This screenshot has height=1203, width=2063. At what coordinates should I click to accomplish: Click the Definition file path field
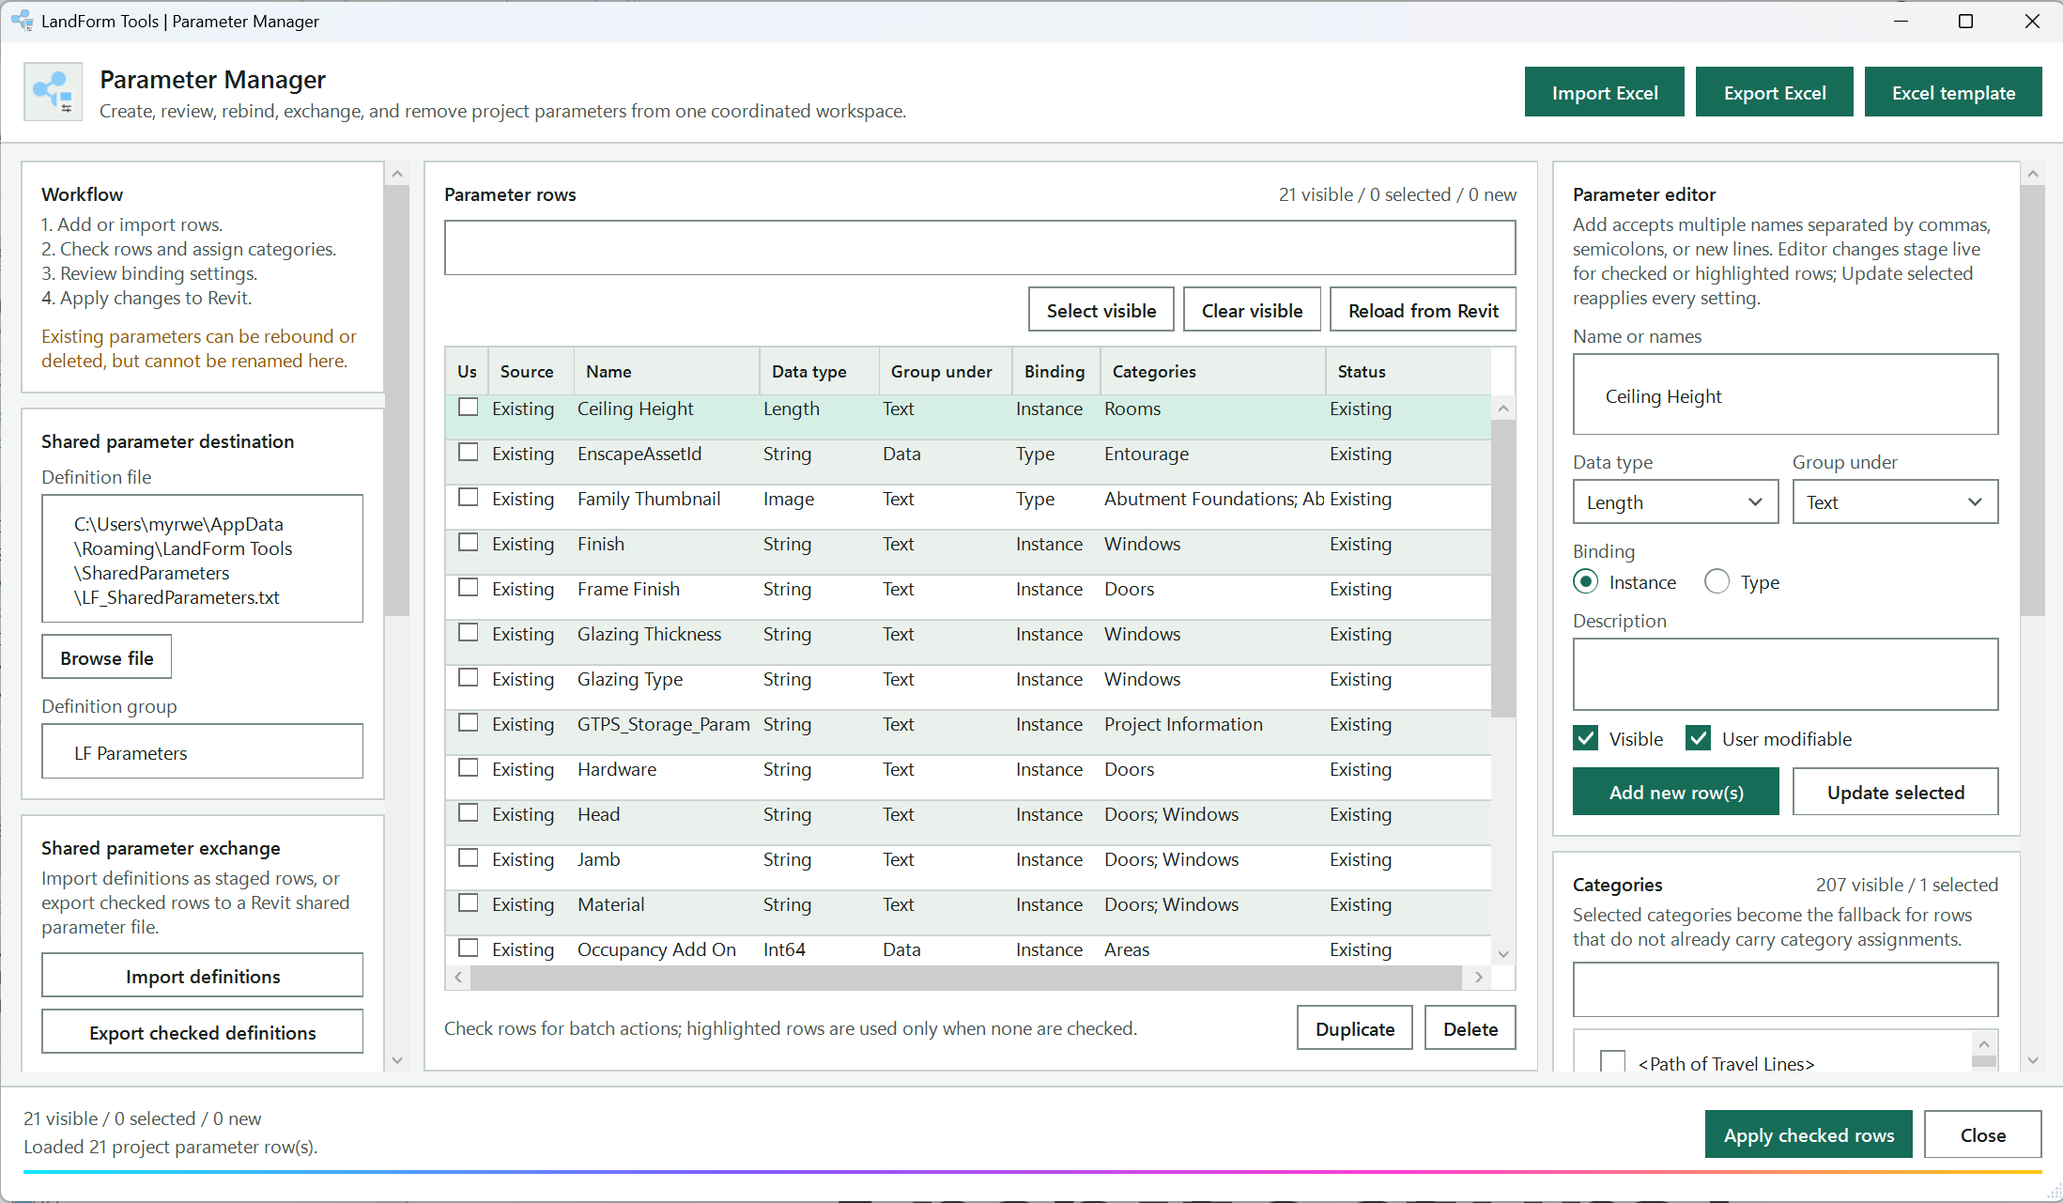point(202,559)
